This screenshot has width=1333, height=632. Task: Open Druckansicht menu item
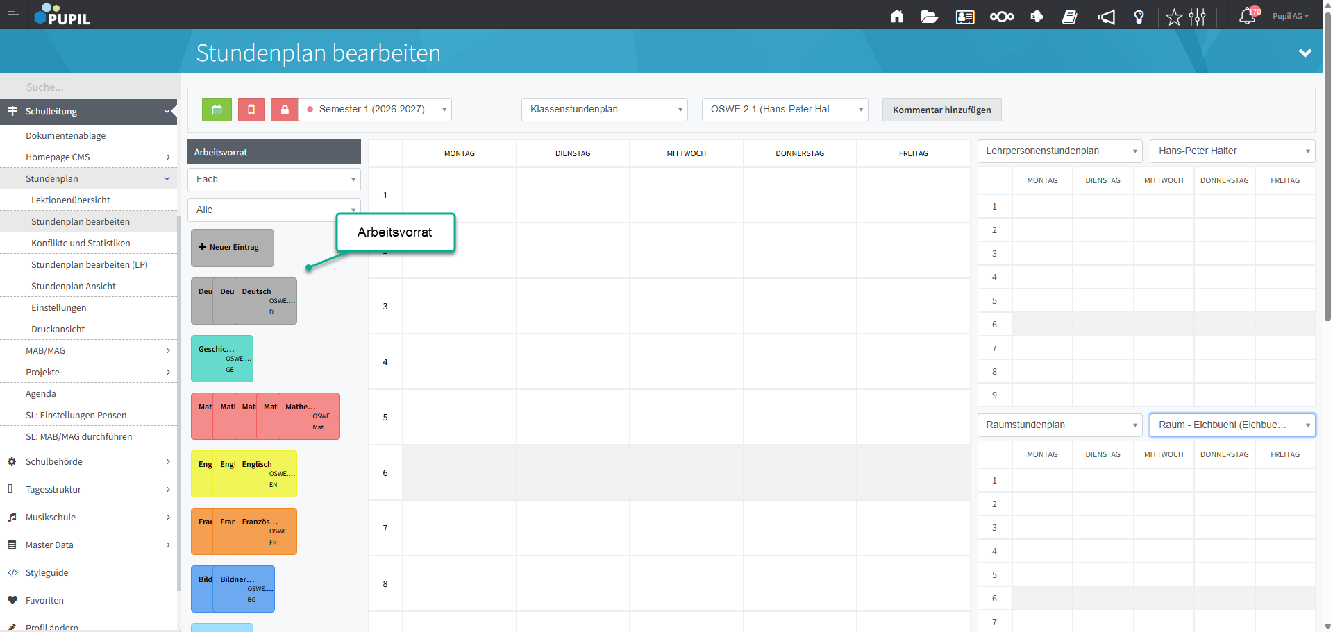point(58,330)
